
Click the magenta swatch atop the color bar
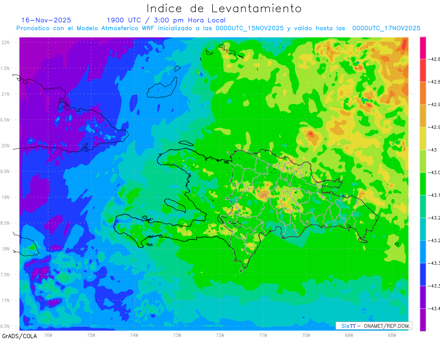click(x=423, y=48)
